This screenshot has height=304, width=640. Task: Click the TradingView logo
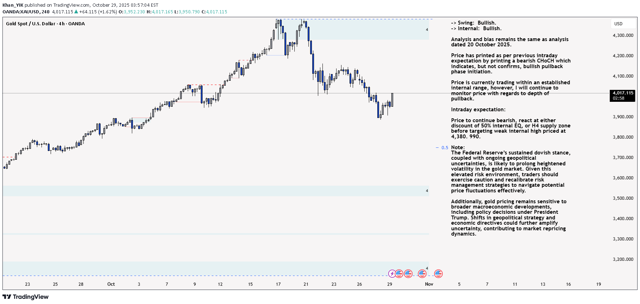coord(25,297)
